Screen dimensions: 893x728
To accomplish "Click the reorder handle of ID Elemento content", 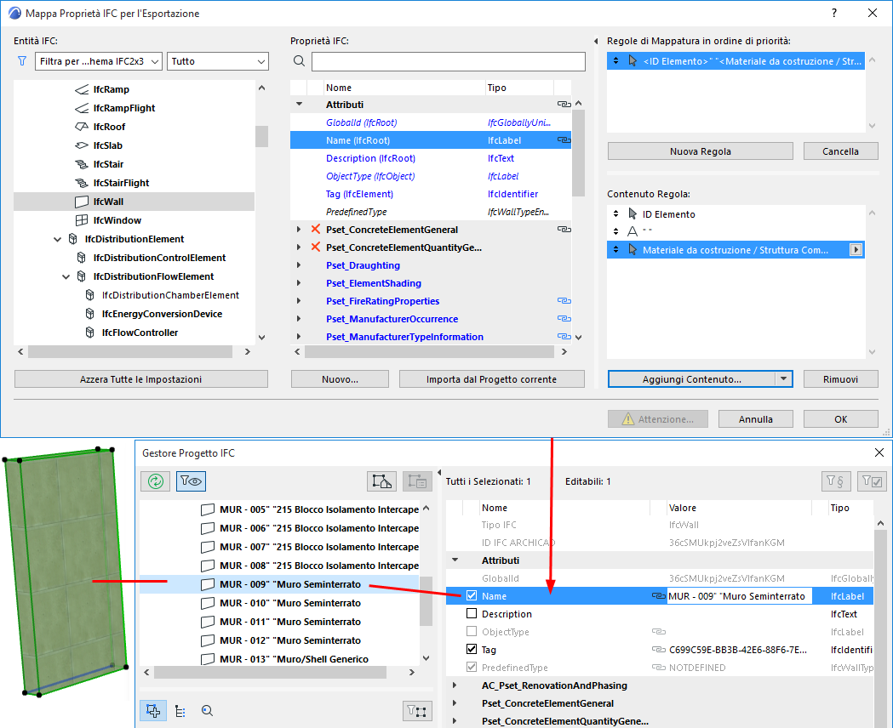I will 615,213.
